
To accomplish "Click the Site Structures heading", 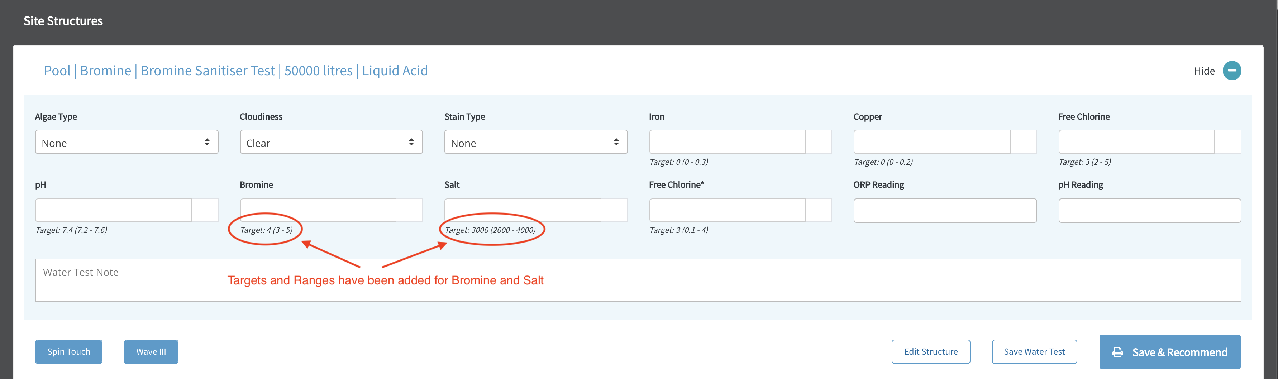I will pyautogui.click(x=63, y=21).
